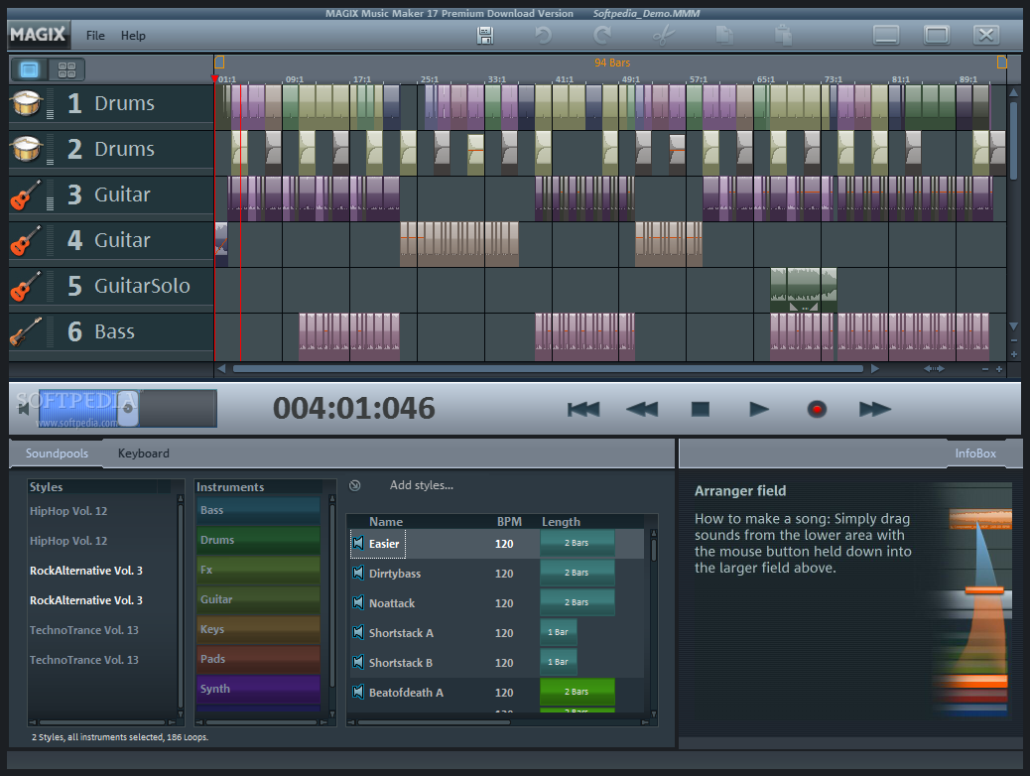
Task: Click the Paste clipboard icon
Action: pyautogui.click(x=782, y=35)
